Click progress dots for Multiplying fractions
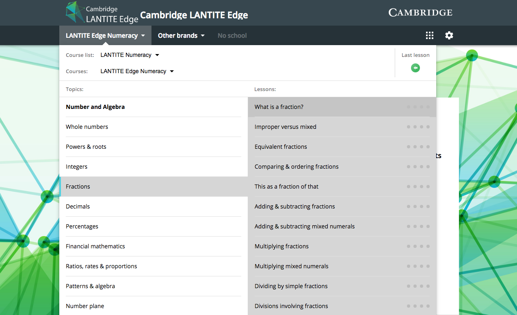 pos(418,246)
